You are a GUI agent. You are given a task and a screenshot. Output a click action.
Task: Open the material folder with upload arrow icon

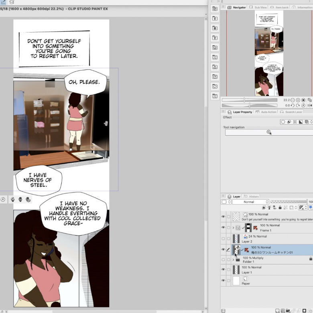pyautogui.click(x=215, y=67)
